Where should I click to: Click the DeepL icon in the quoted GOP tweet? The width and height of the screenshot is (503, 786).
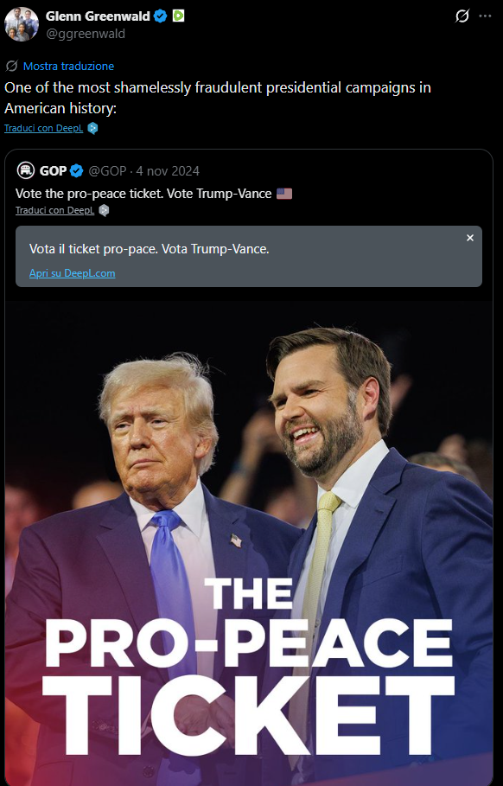(104, 209)
